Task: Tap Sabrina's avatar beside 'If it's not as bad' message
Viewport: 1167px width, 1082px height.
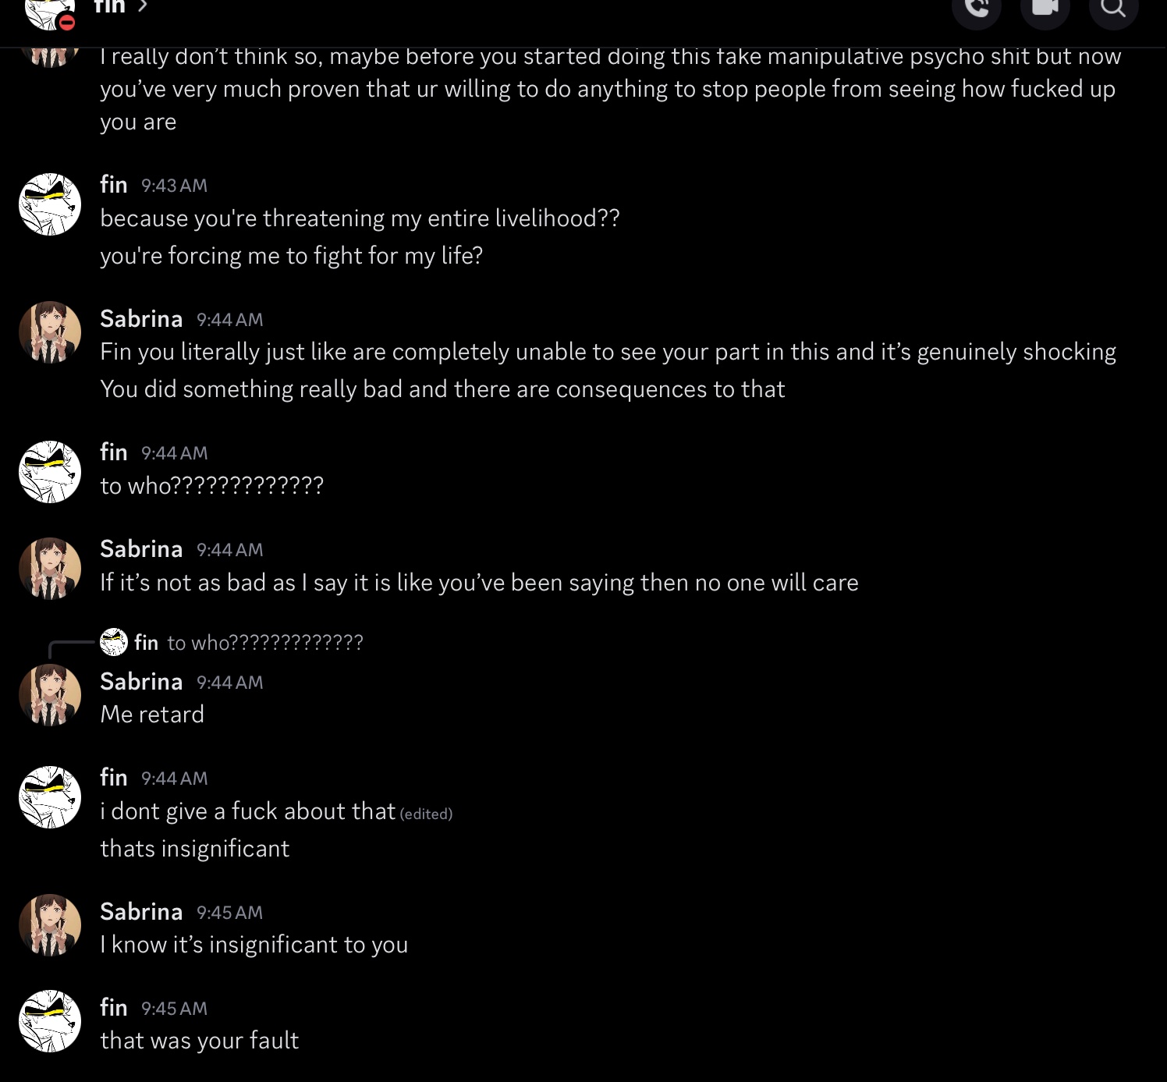Action: click(50, 568)
